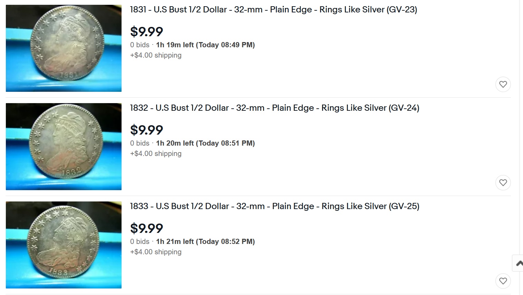Open listing title ending with GV-24
This screenshot has width=523, height=295.
274,108
